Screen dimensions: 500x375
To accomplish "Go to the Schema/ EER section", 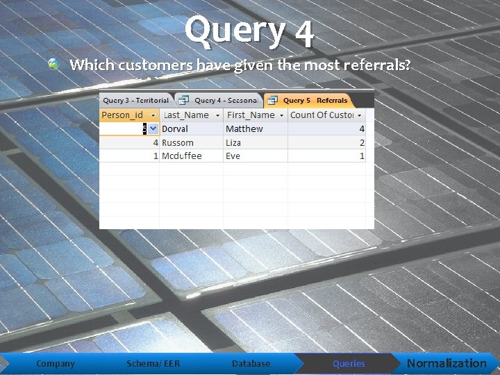I will click(153, 363).
